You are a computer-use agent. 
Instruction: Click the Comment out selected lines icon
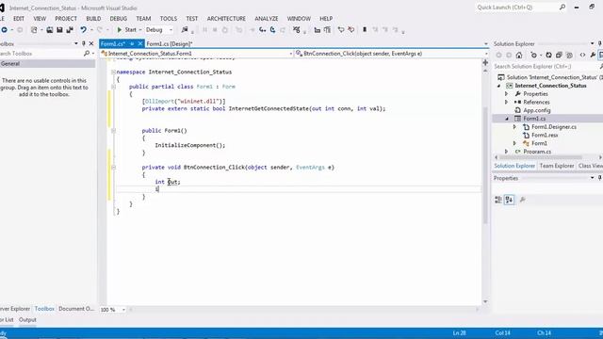341,29
